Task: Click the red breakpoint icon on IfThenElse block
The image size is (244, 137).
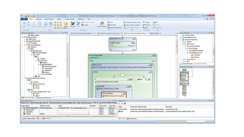Action: point(112,43)
